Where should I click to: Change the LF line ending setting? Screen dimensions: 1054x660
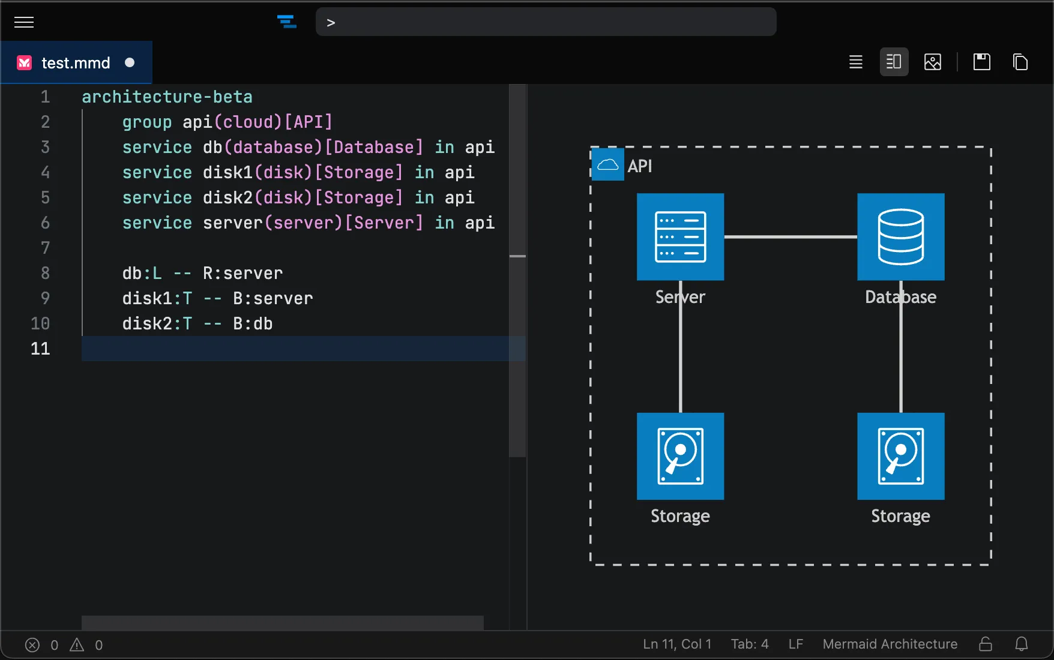coord(795,644)
